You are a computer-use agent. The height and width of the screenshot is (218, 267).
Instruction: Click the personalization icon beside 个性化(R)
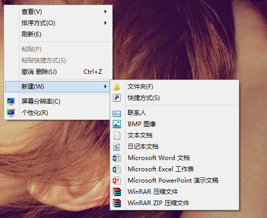(11, 113)
